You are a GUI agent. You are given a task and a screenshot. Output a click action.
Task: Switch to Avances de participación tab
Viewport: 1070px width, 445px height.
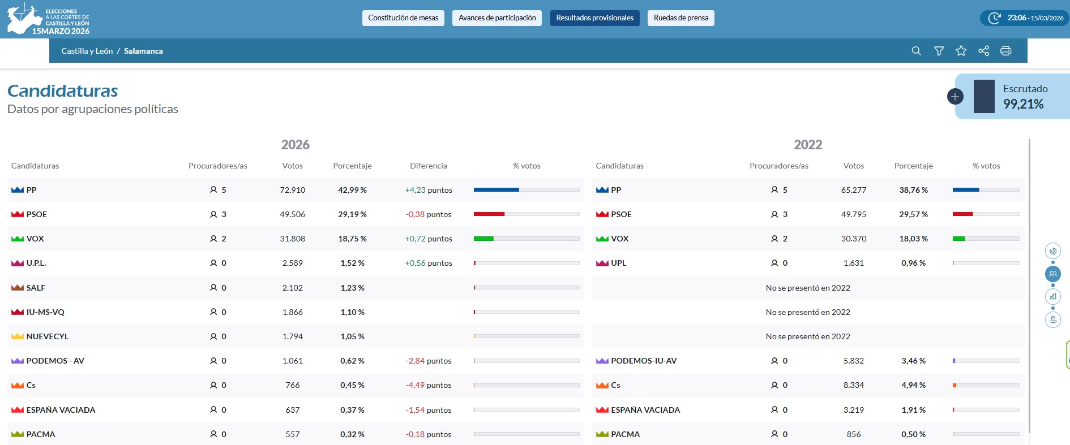[x=497, y=18]
